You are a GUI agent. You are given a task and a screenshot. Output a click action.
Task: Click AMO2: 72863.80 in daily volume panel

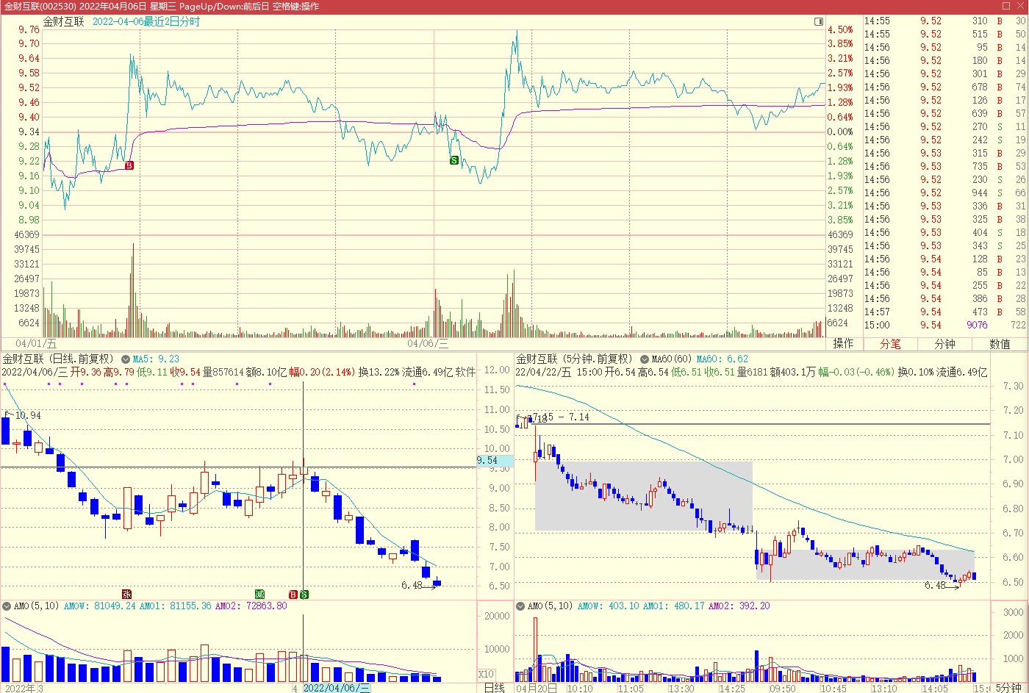[x=251, y=606]
